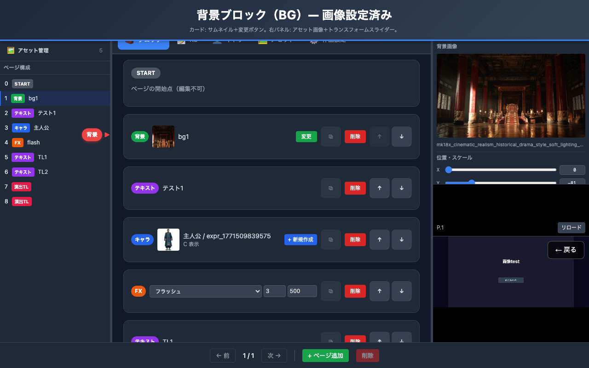Click the 主人公 / expr_1771509839575 label
The height and width of the screenshot is (368, 589).
(x=227, y=236)
